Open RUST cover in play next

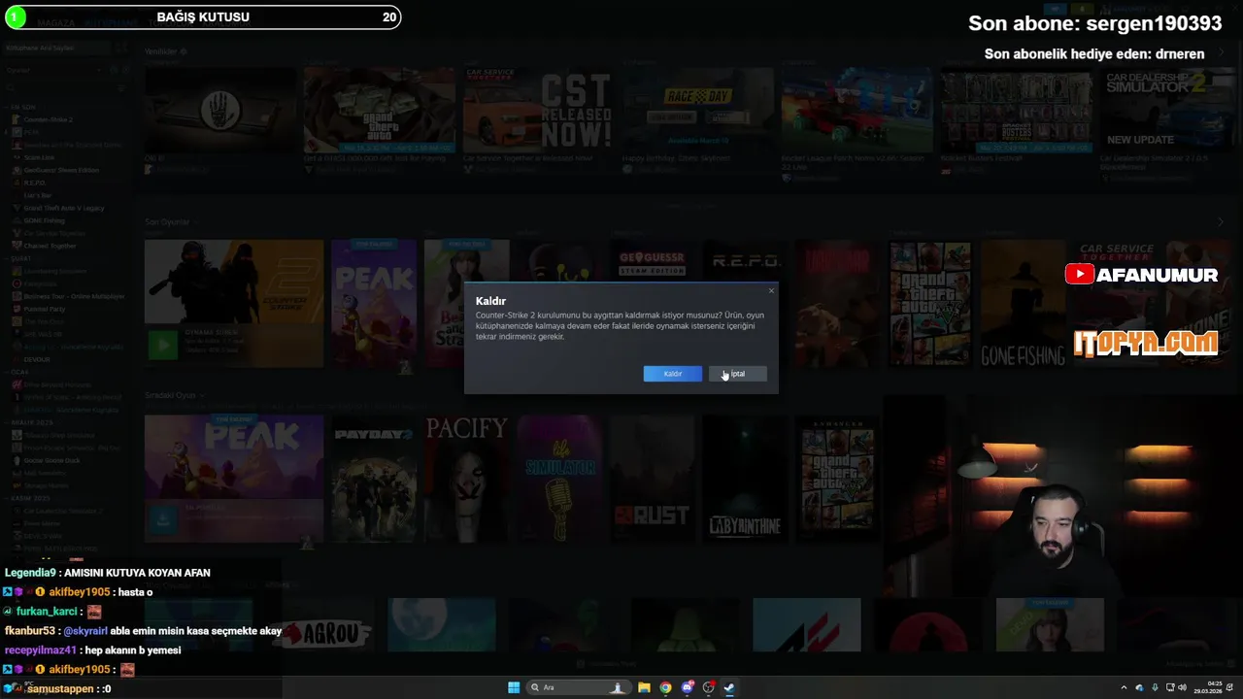[653, 478]
